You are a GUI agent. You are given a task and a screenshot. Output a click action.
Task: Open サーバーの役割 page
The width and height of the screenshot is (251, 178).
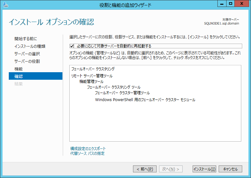(27, 61)
